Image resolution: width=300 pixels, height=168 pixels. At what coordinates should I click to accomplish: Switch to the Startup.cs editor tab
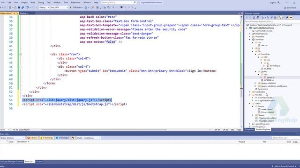24,13
